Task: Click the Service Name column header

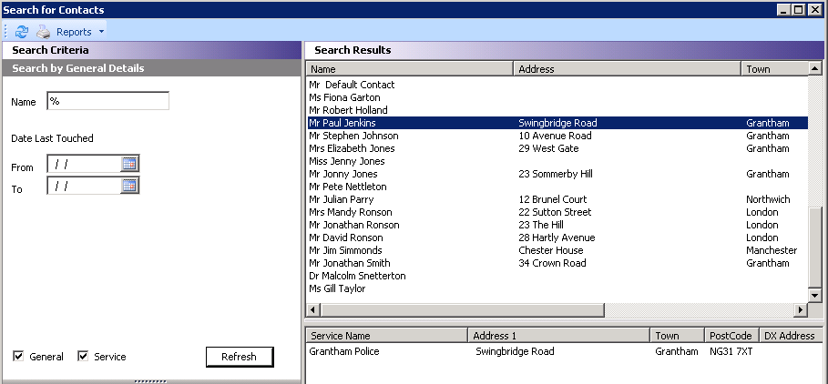Action: click(x=387, y=336)
